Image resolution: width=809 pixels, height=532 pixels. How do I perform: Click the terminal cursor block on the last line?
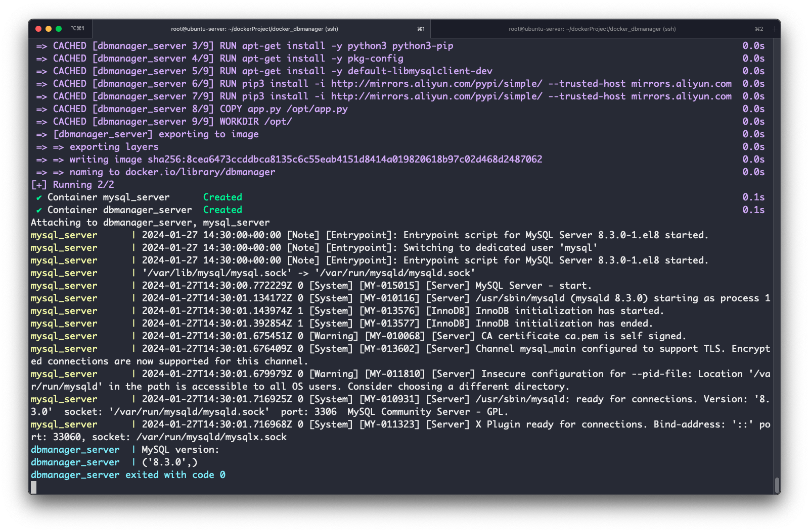click(x=34, y=487)
